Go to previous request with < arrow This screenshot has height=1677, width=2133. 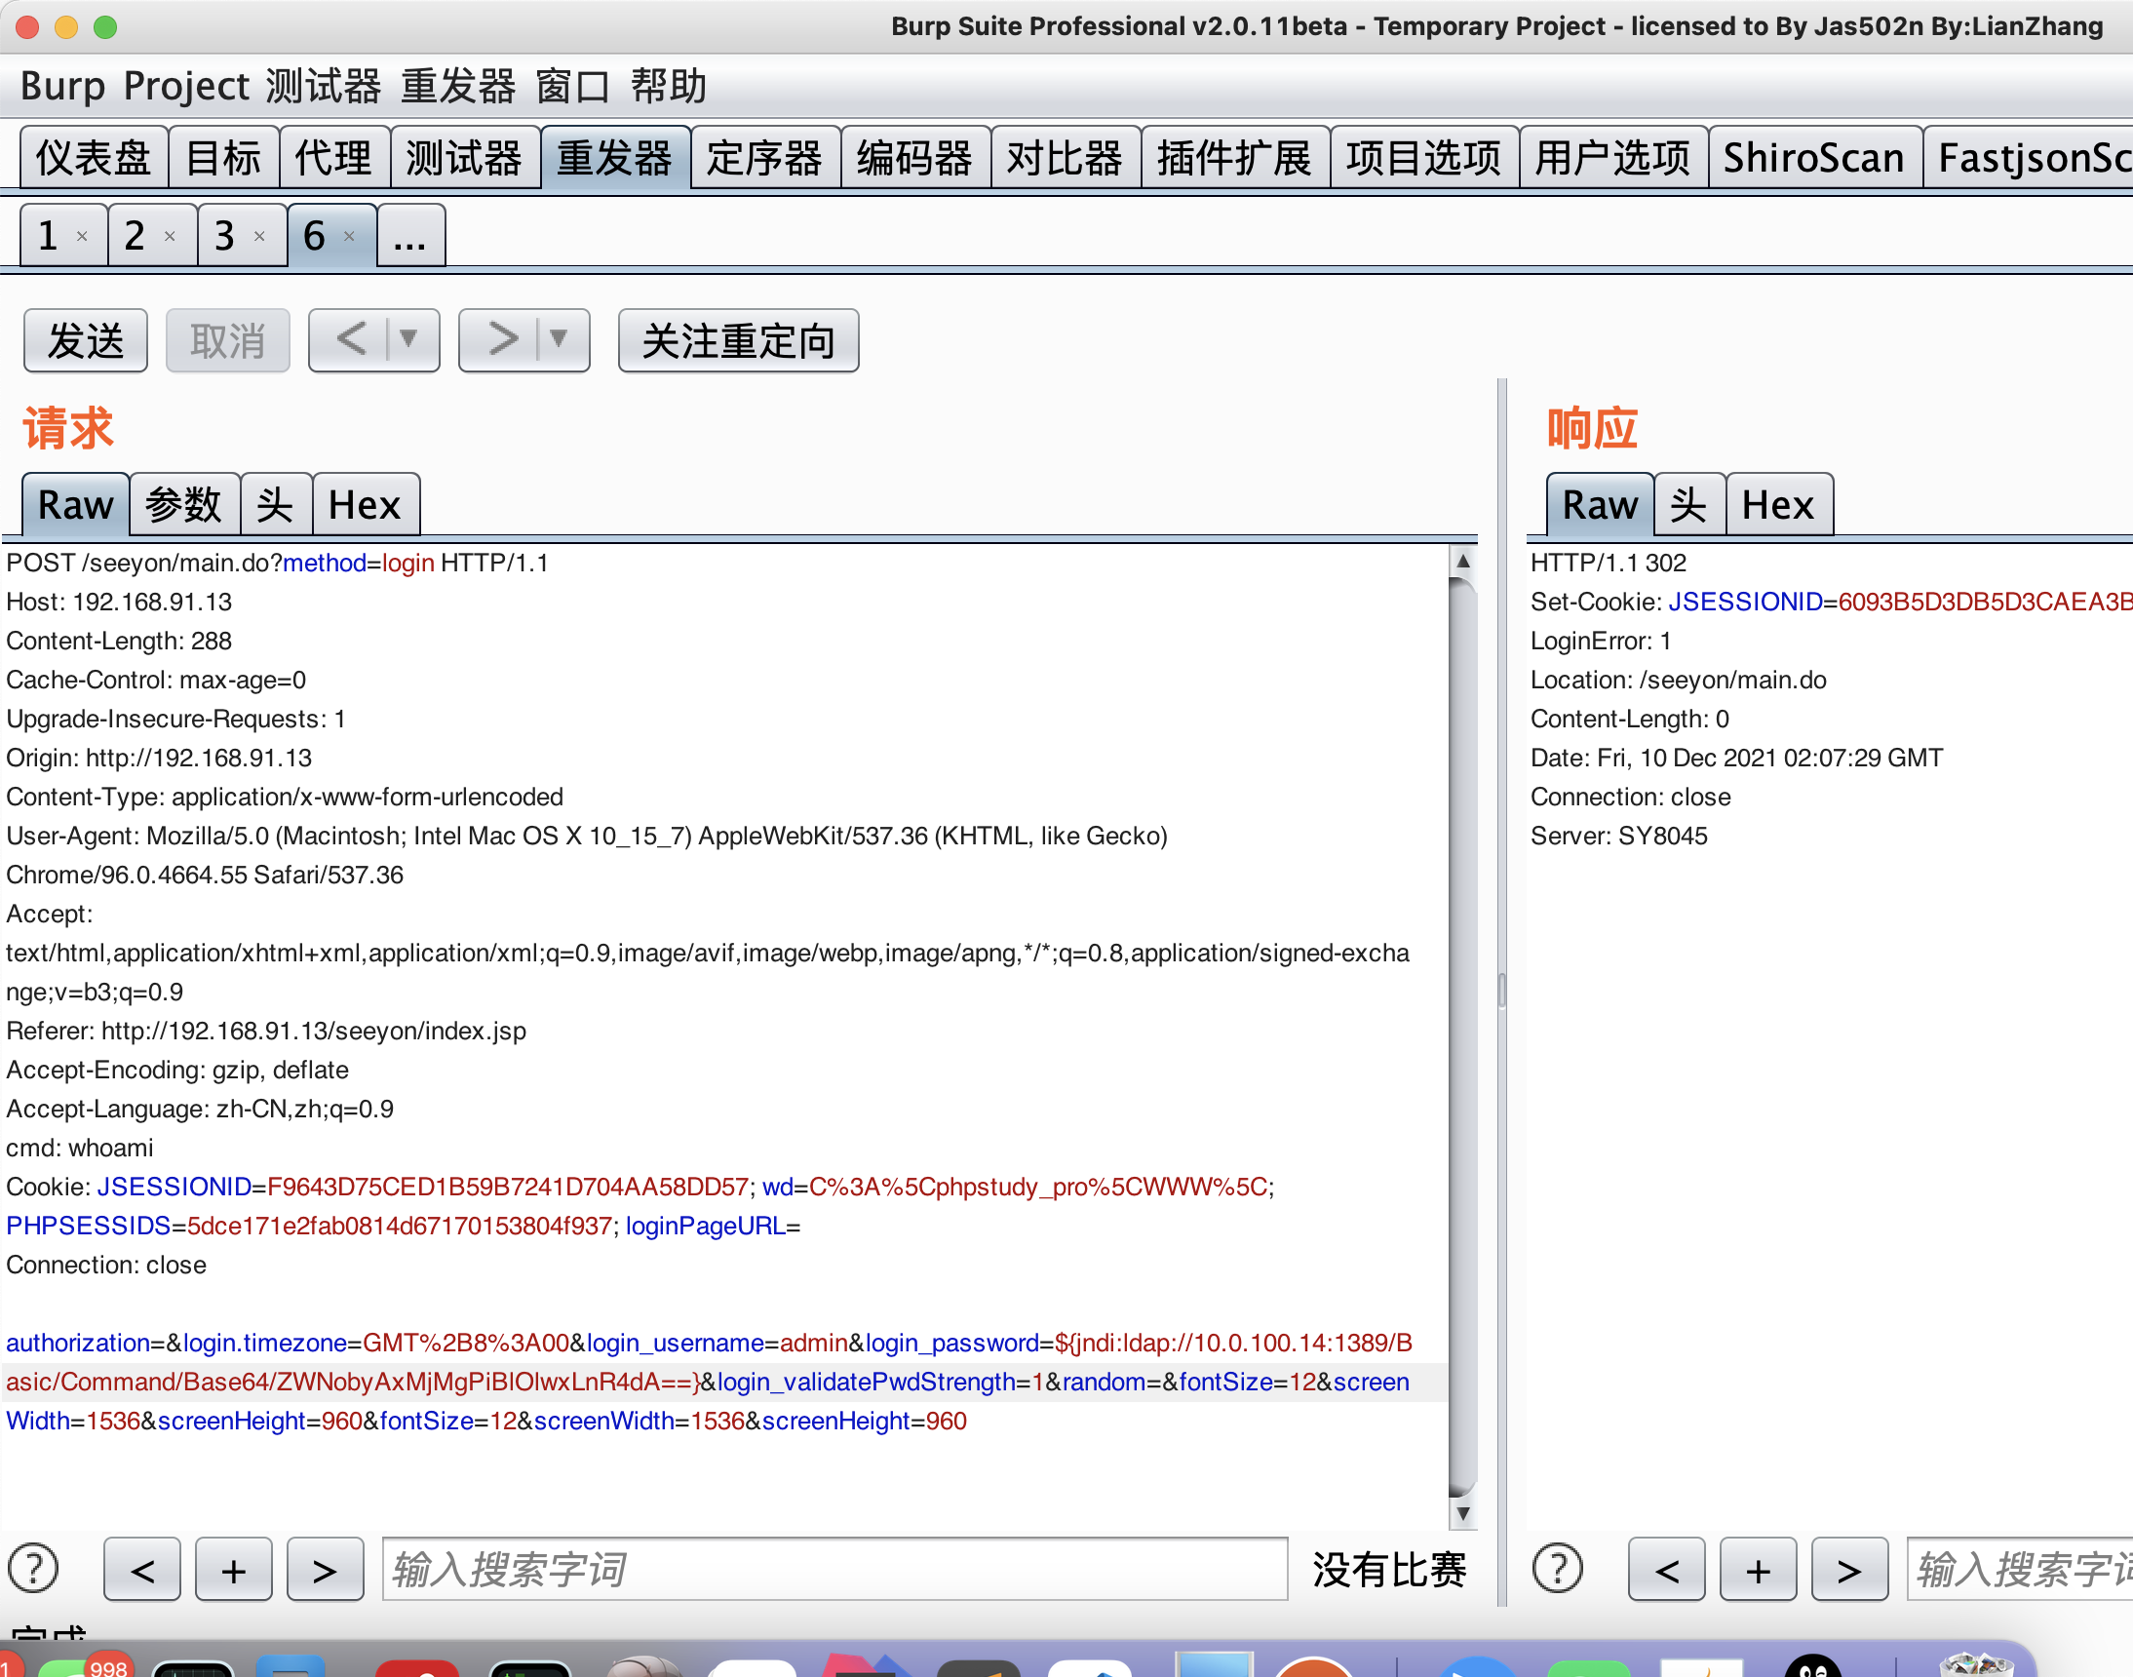pyautogui.click(x=349, y=339)
